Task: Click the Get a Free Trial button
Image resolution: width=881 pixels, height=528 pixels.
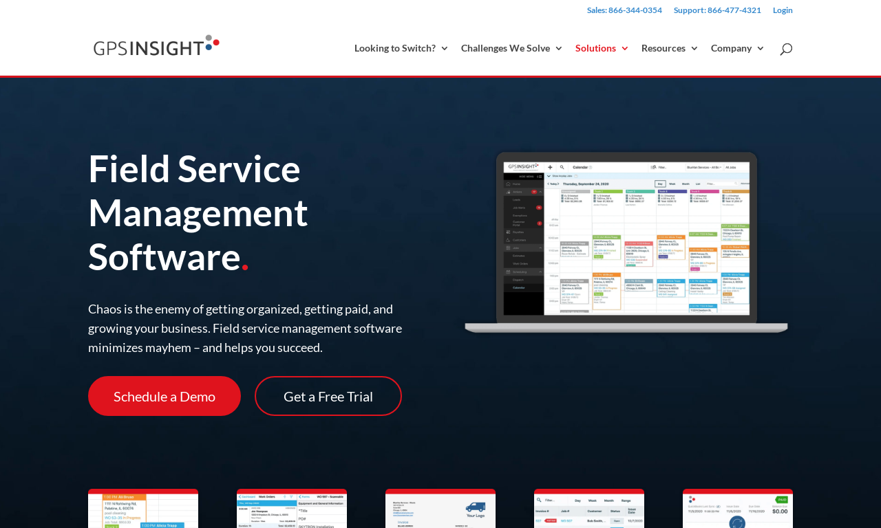Action: coord(328,396)
